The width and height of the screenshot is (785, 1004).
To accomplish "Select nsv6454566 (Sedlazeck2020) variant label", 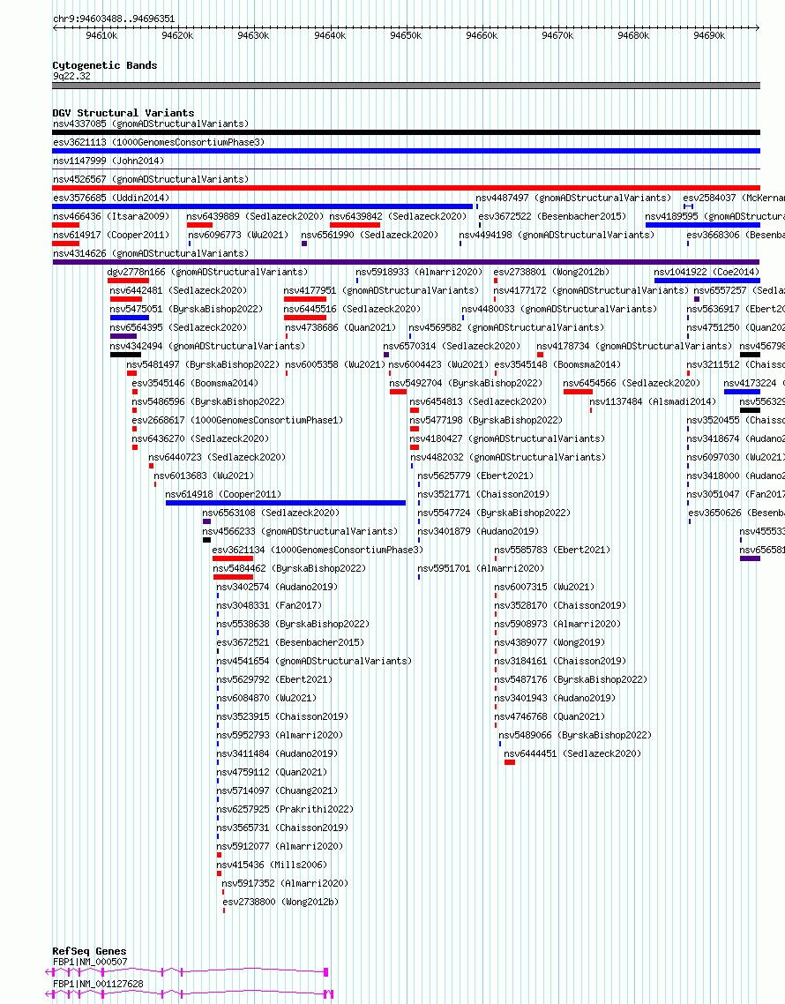I will tap(632, 384).
